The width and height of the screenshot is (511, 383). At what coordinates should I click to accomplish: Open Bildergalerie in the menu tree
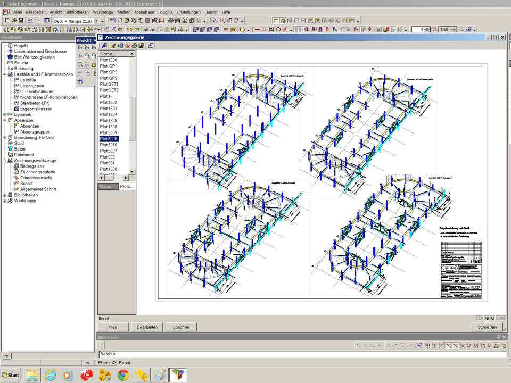point(32,166)
